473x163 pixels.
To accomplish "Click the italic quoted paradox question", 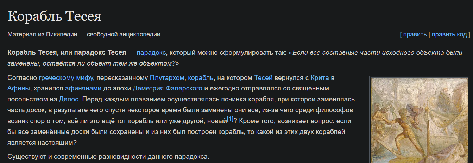I will click(x=235, y=58).
